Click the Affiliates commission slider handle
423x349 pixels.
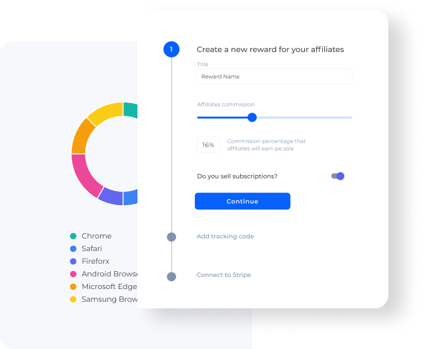(252, 117)
